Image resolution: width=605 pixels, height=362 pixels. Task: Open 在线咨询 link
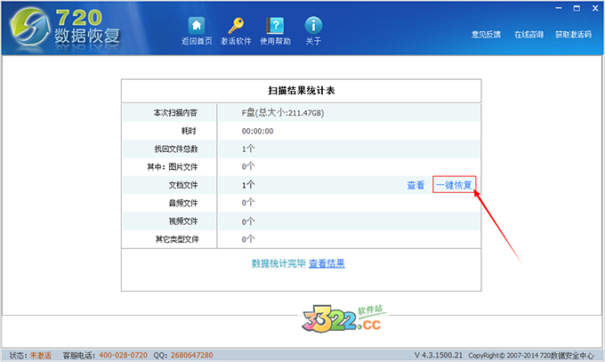pos(528,35)
